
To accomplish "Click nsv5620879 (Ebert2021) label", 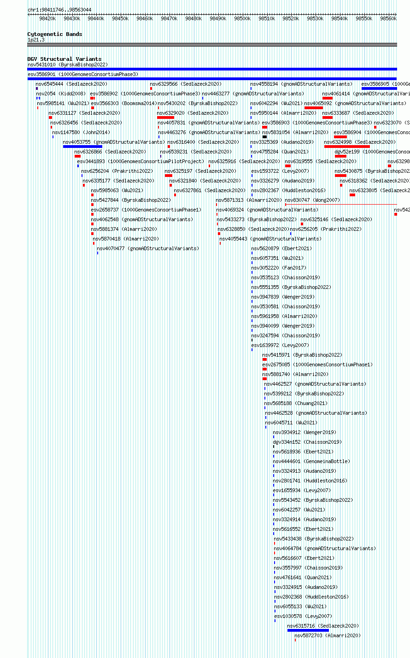I will pos(281,249).
